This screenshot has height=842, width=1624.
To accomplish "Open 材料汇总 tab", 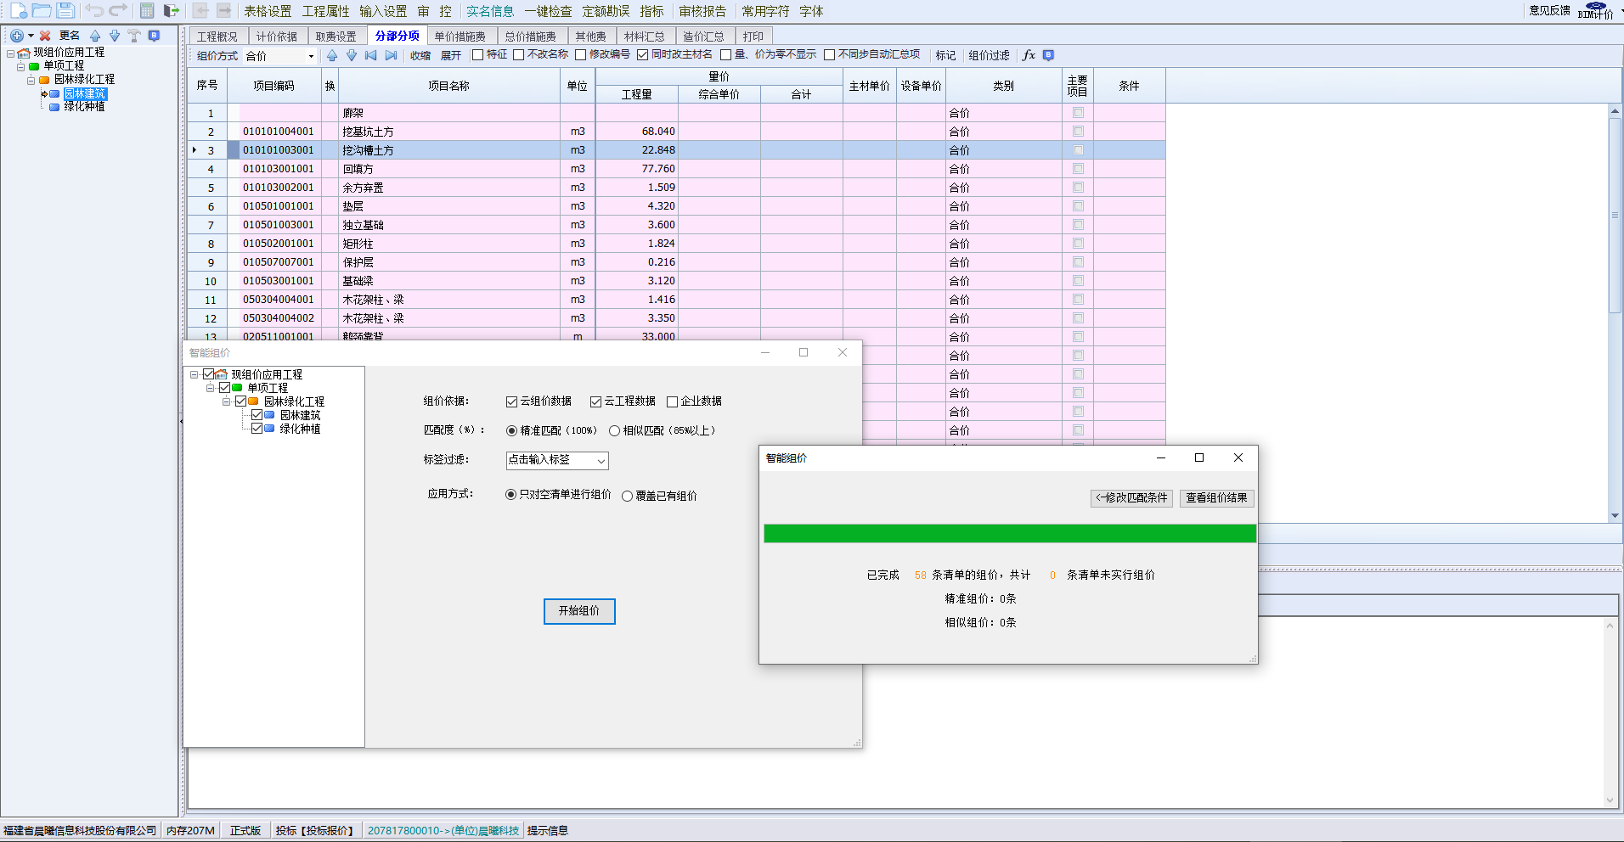I will point(645,36).
